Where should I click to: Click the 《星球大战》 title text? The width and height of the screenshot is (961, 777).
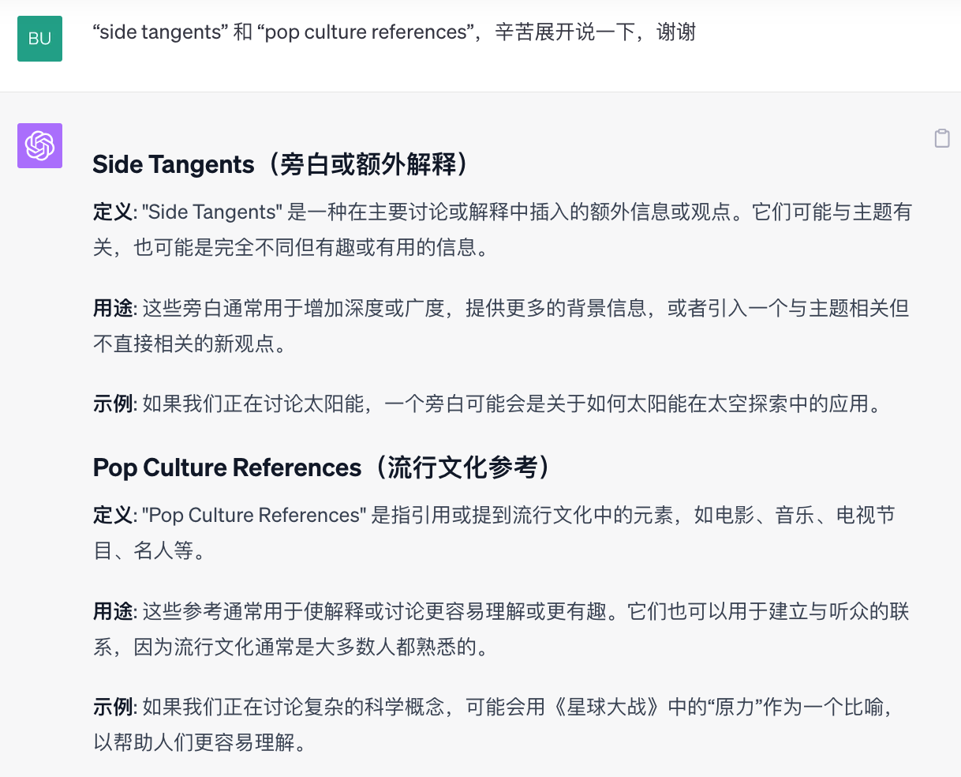pyautogui.click(x=607, y=707)
